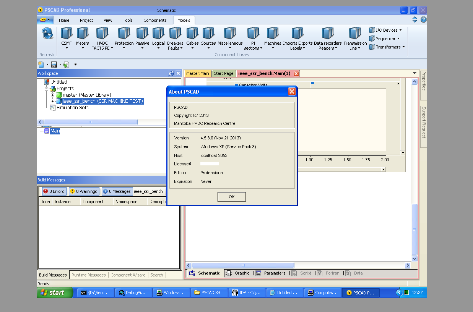Close the Workspace panel

pyautogui.click(x=178, y=73)
